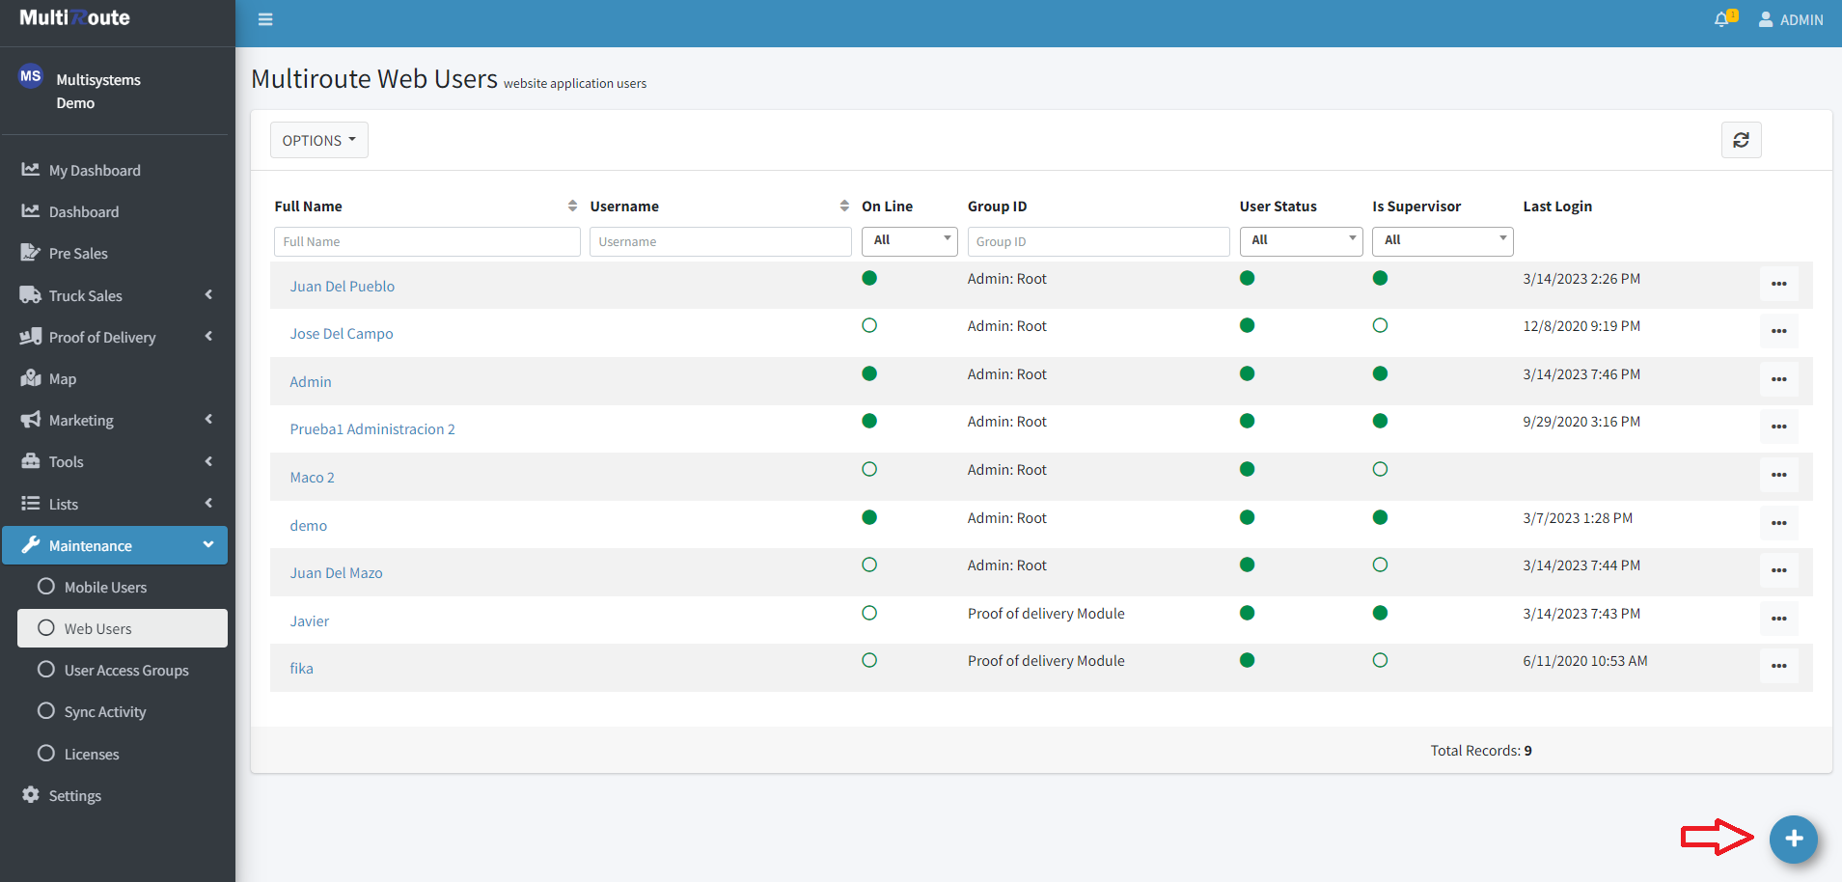Screen dimensions: 1842x882
Task: Open the ADMIN user account menu
Action: 1791,19
